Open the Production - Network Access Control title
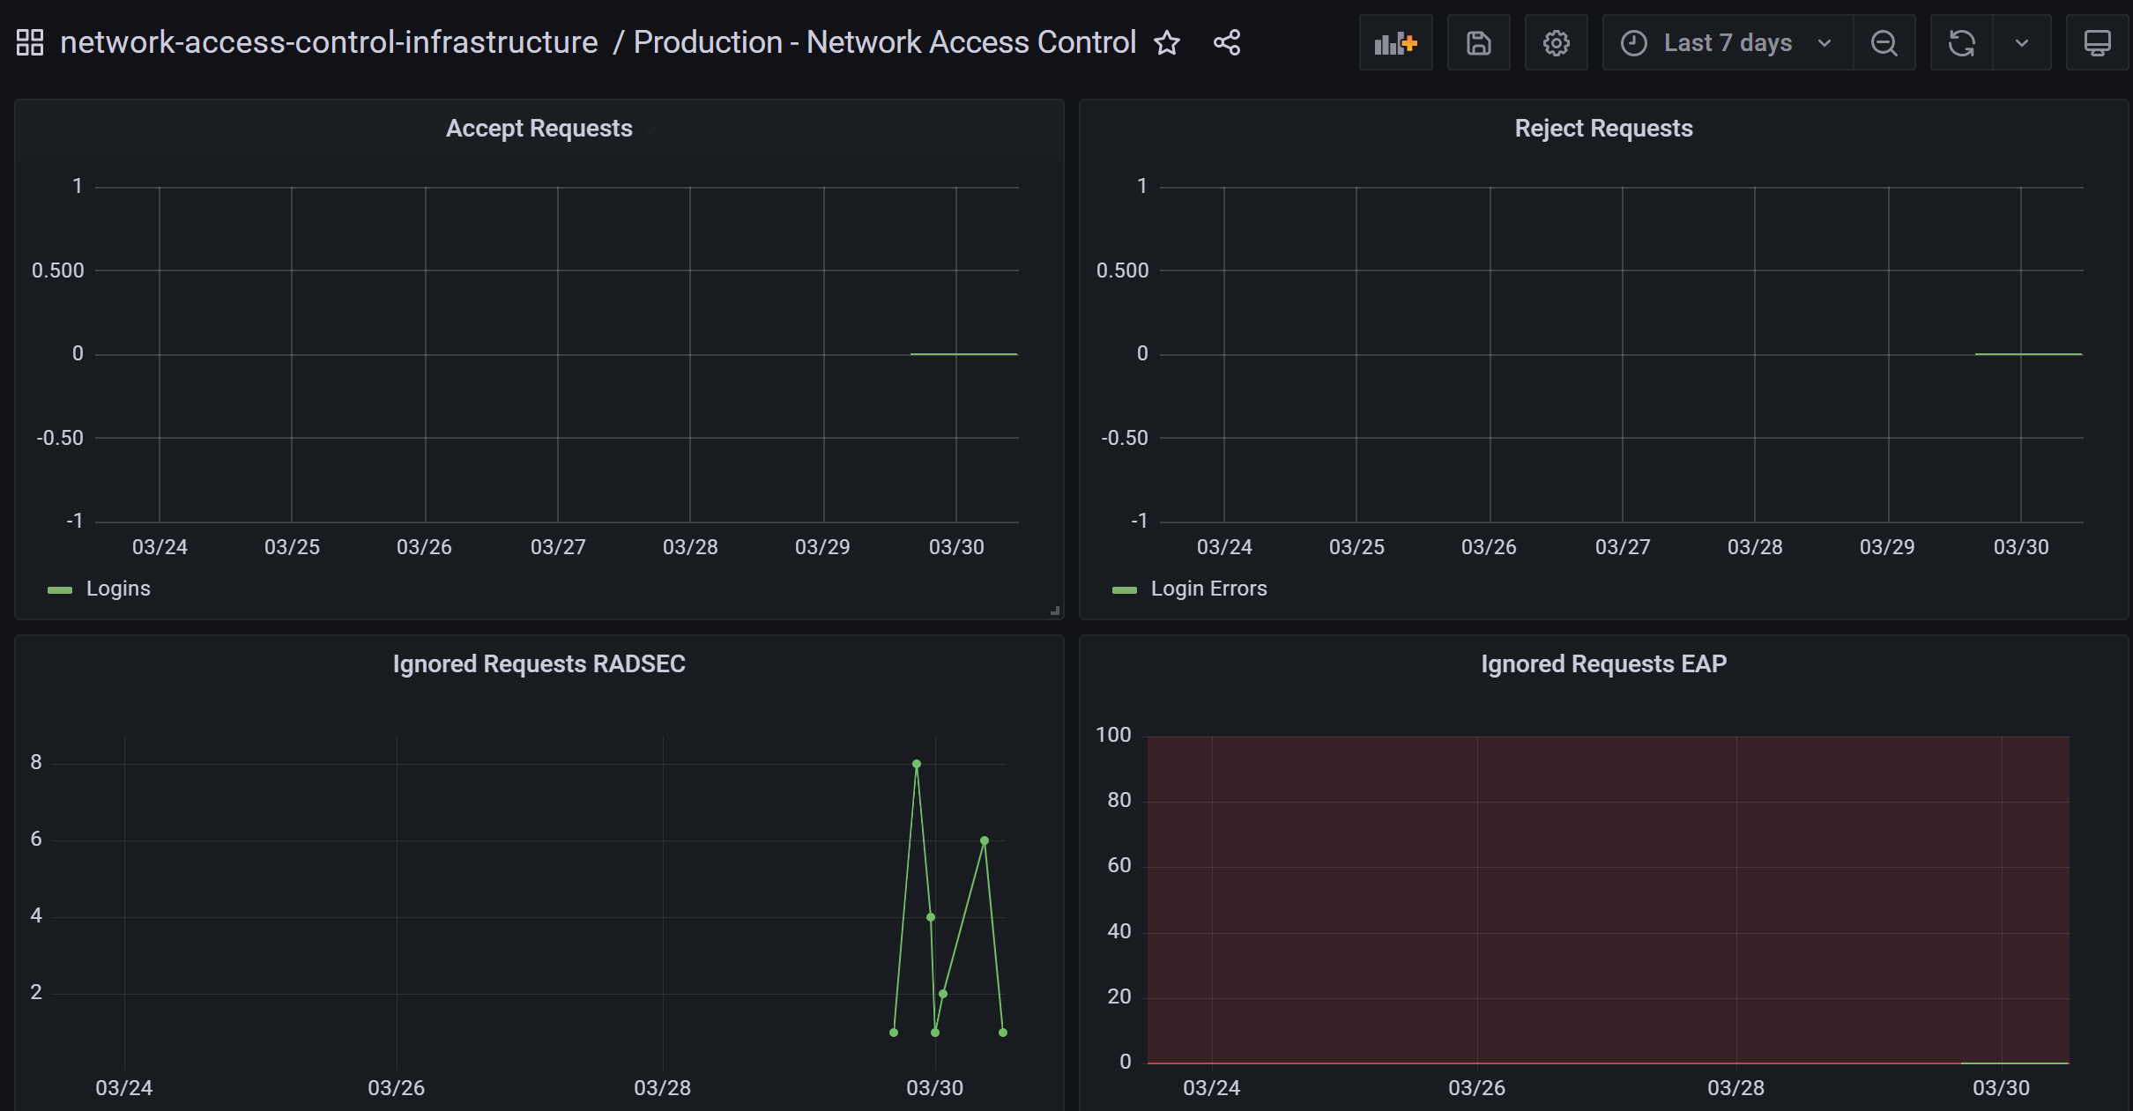This screenshot has width=2133, height=1111. [884, 42]
